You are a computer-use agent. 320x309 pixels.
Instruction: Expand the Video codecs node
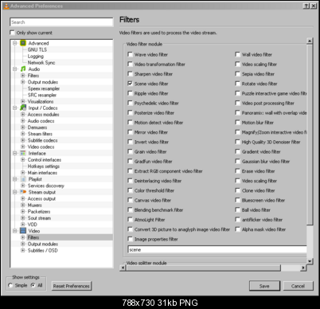[23, 147]
